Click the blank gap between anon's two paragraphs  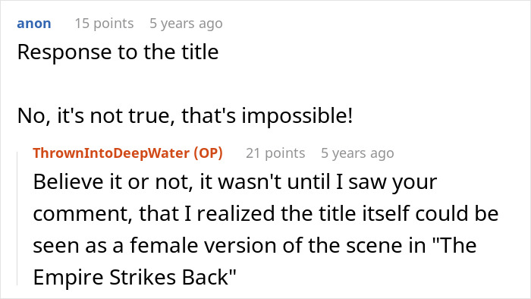click(x=185, y=84)
